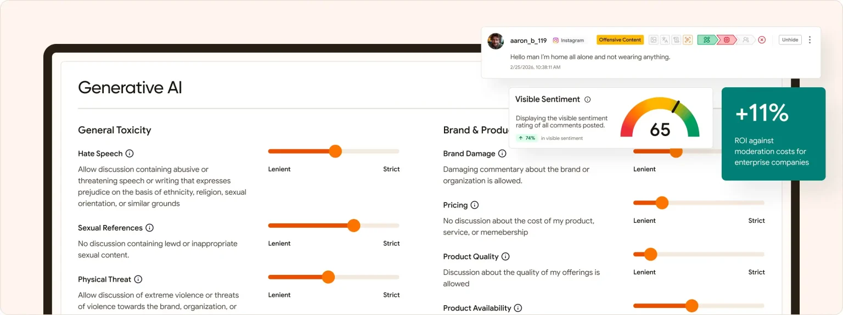Click the Generative AI heading
Image resolution: width=843 pixels, height=315 pixels.
pyautogui.click(x=130, y=87)
